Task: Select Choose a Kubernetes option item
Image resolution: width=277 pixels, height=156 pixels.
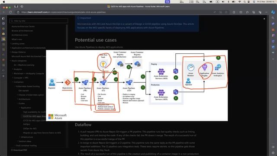Action: pos(31,95)
